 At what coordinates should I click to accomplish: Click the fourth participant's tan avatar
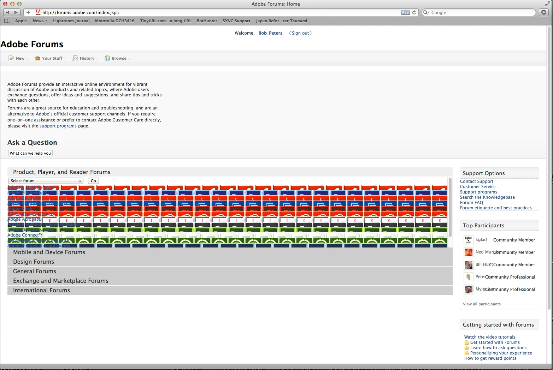pyautogui.click(x=469, y=277)
